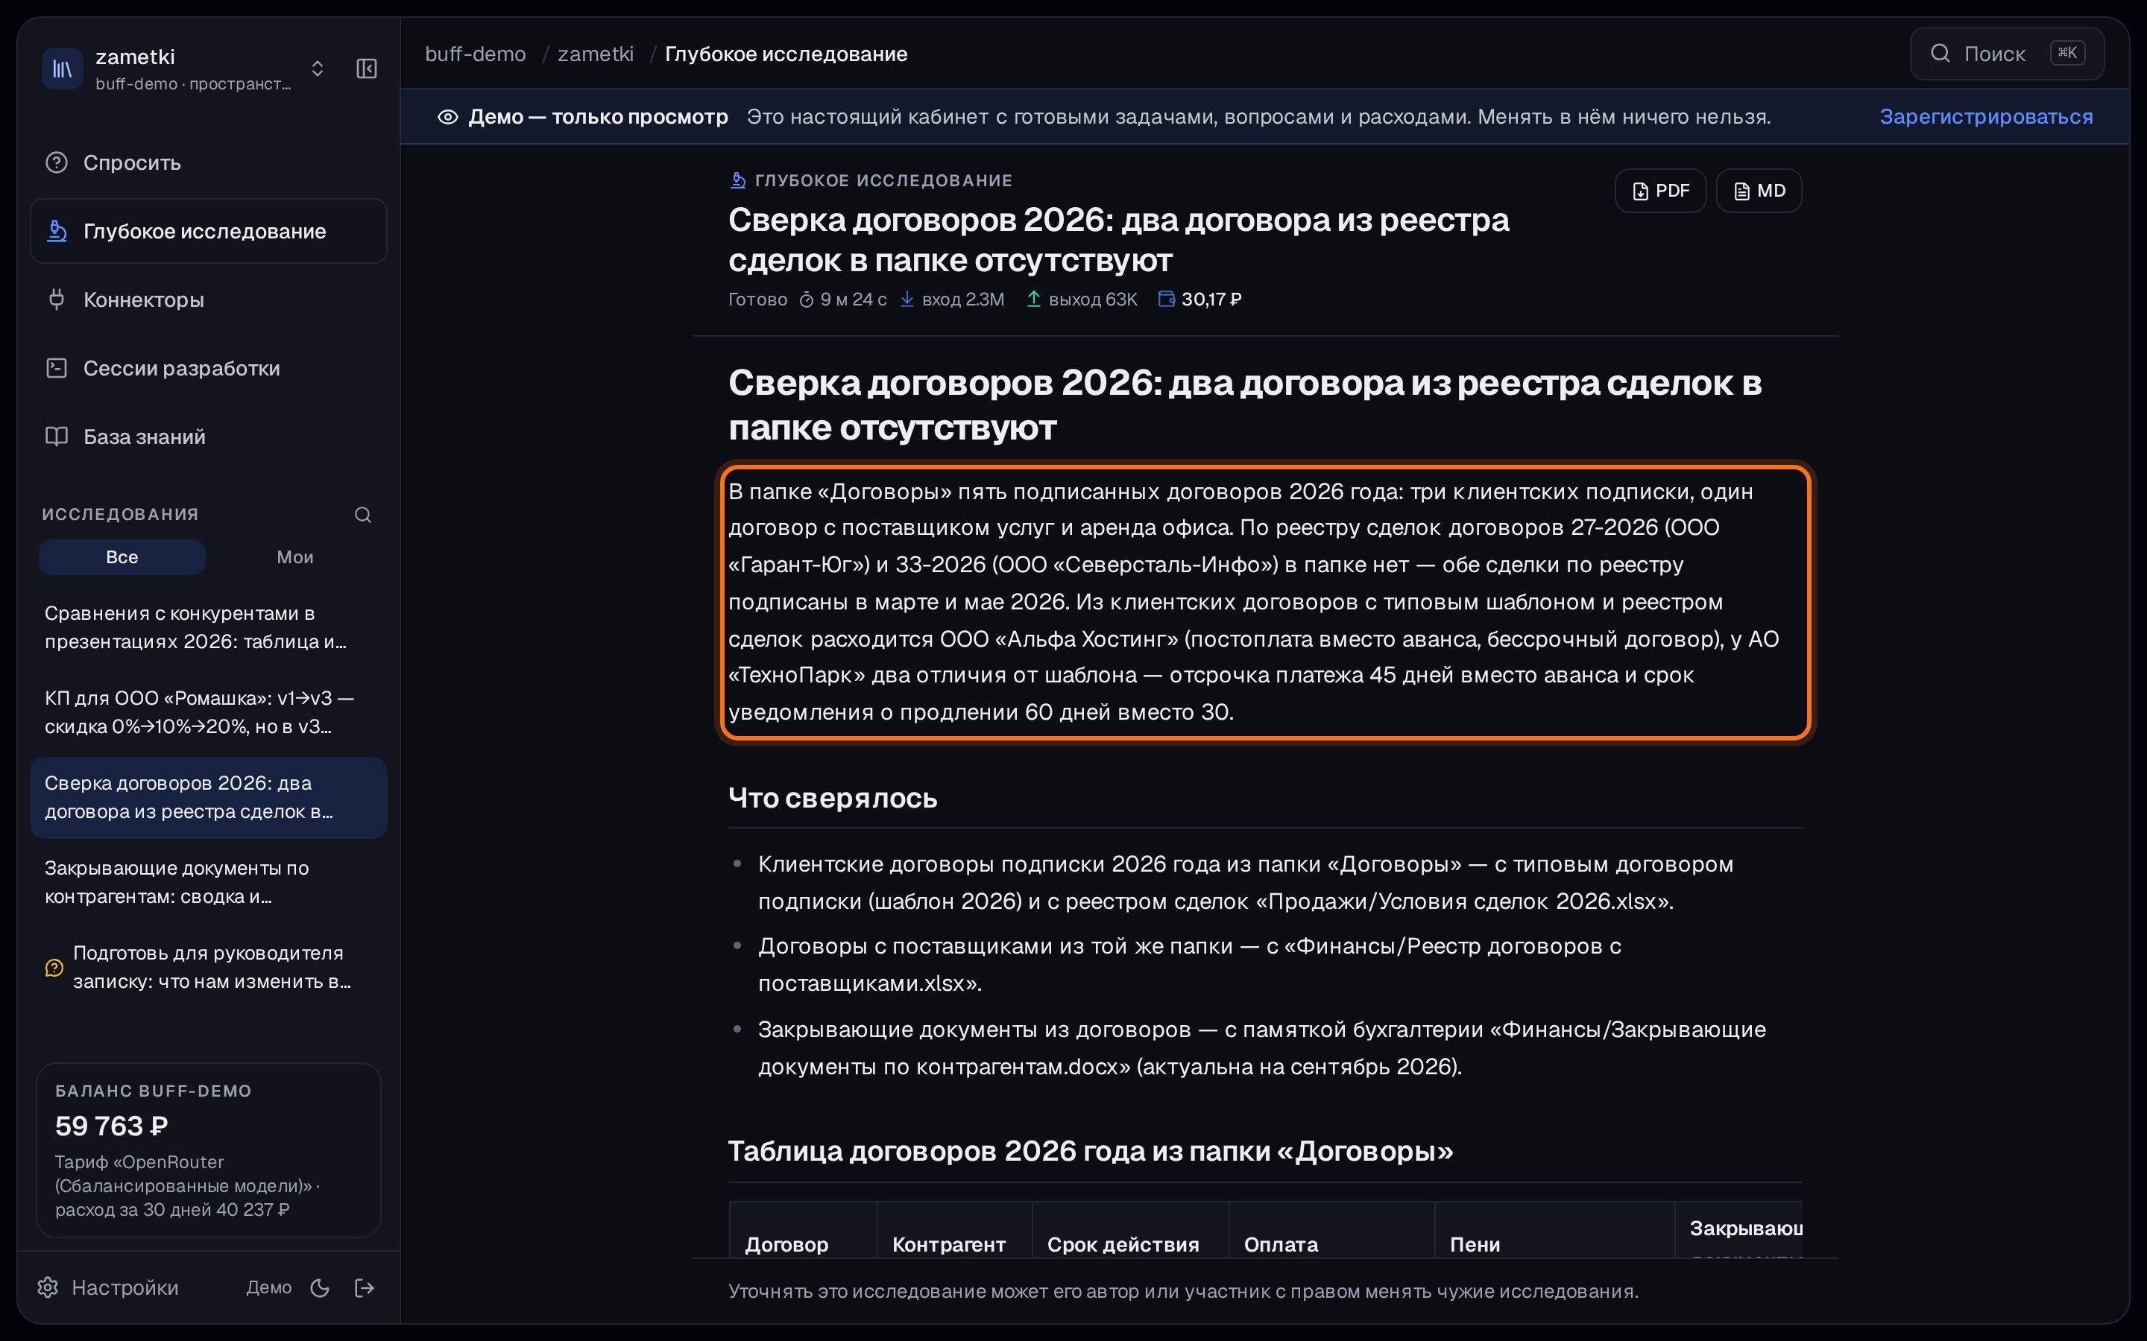Select research Сверка договоров 2026 in list
This screenshot has width=2147, height=1341.
(x=209, y=797)
